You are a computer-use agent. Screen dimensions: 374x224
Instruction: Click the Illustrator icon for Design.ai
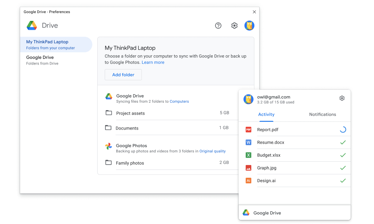248,180
